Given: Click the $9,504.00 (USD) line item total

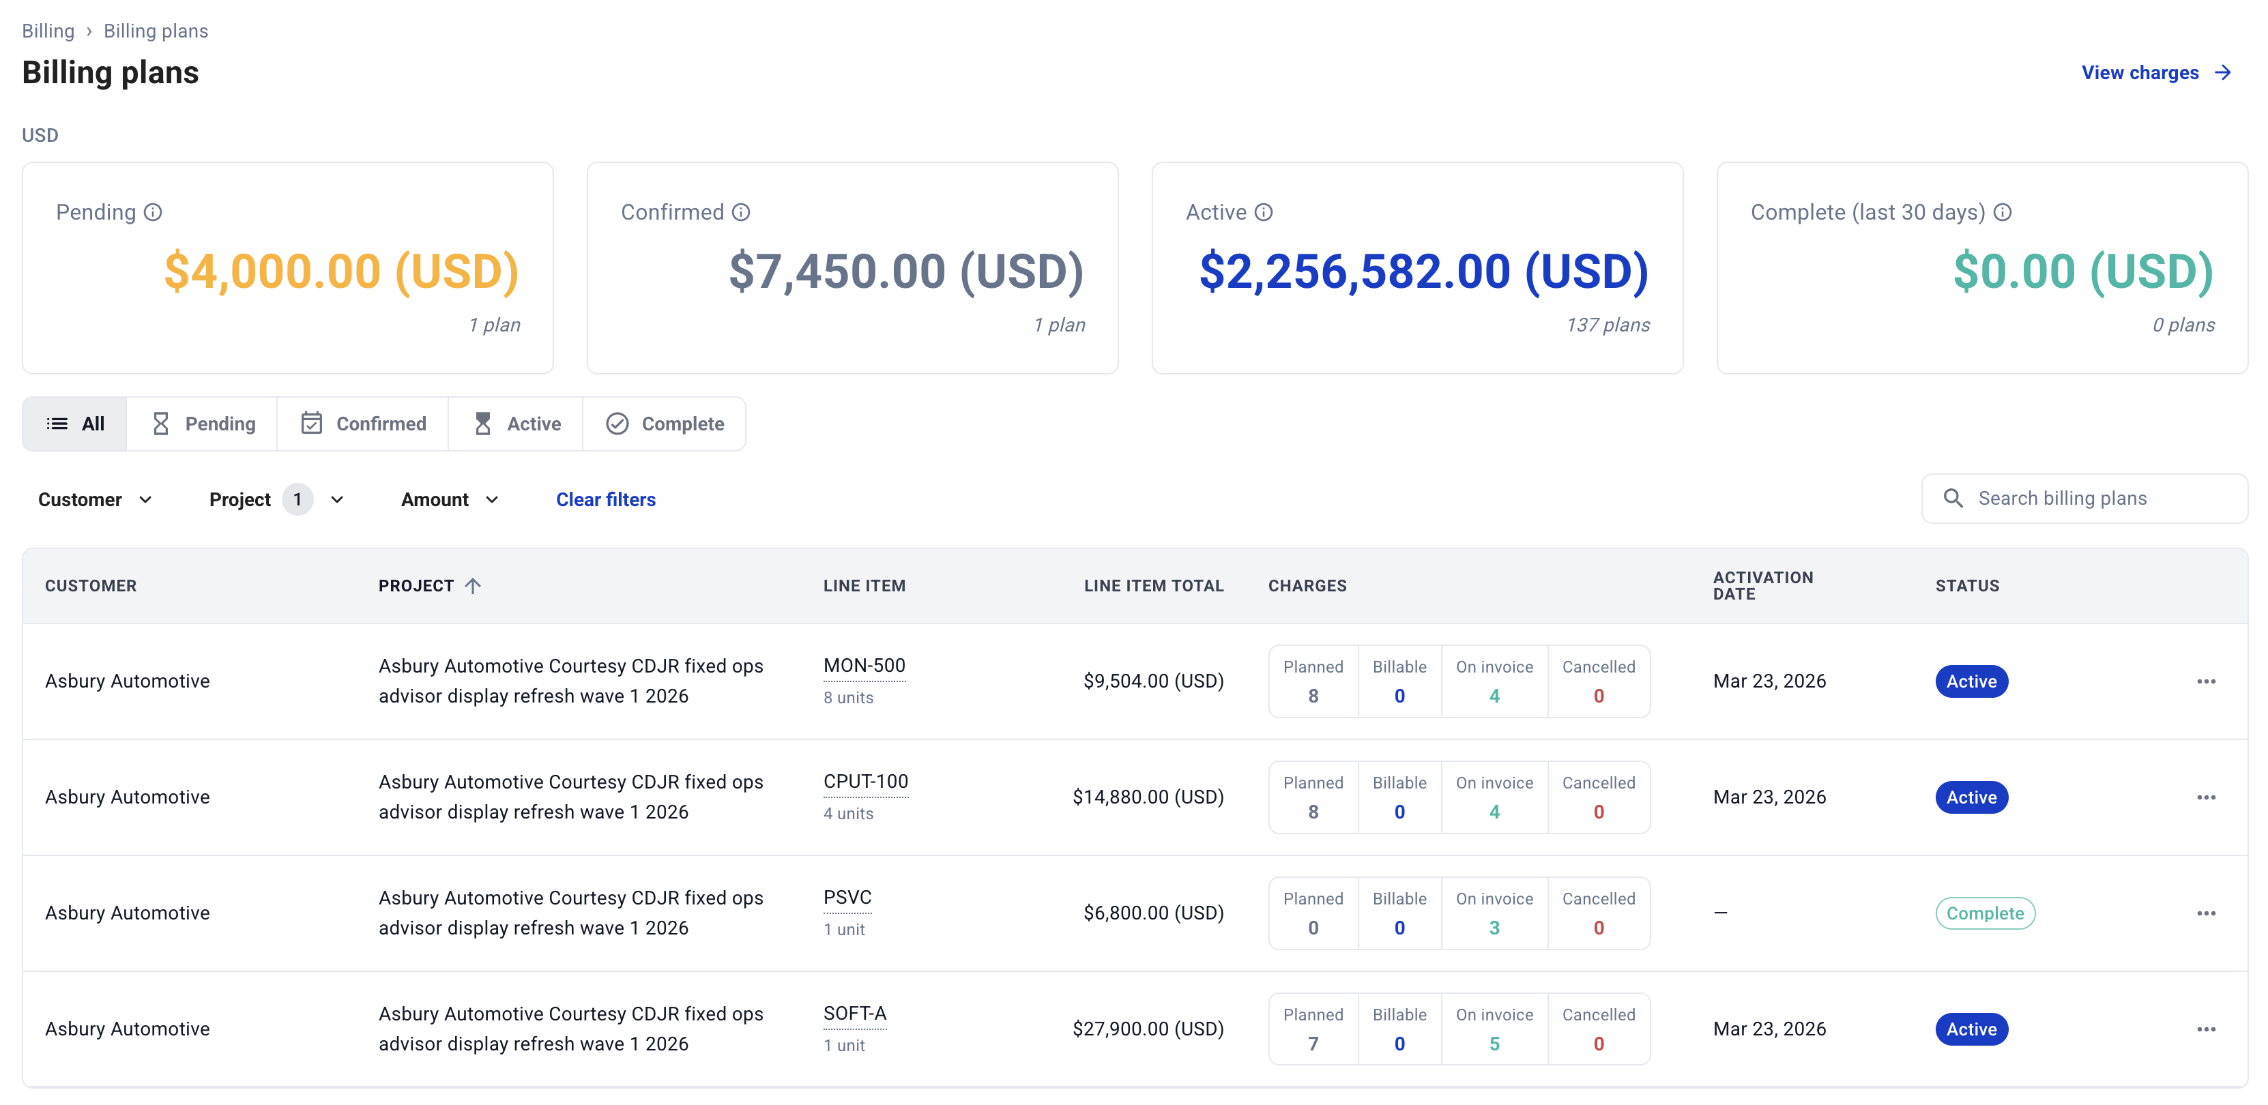Looking at the screenshot, I should pyautogui.click(x=1153, y=682).
